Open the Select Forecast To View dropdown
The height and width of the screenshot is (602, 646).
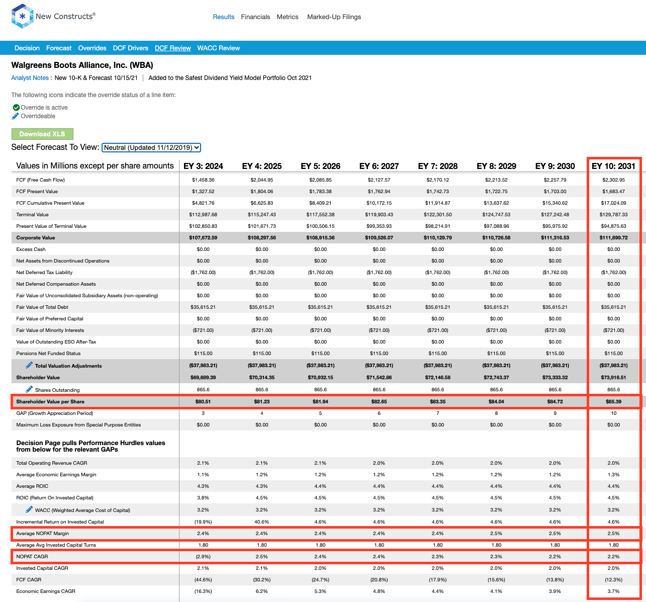coord(151,147)
